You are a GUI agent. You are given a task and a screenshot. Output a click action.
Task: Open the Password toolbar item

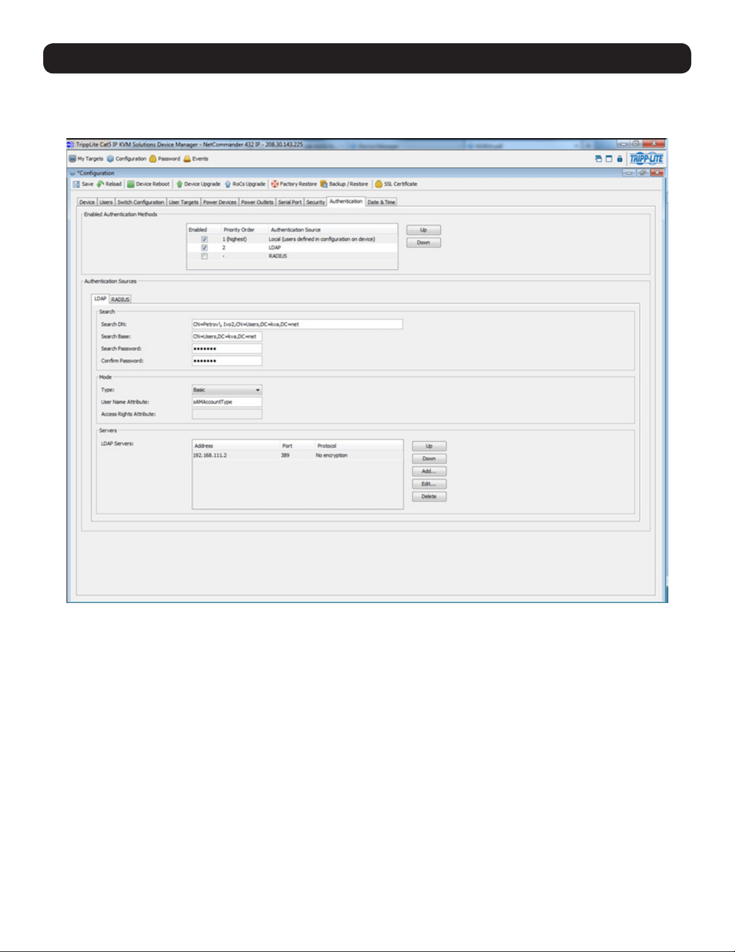point(165,159)
